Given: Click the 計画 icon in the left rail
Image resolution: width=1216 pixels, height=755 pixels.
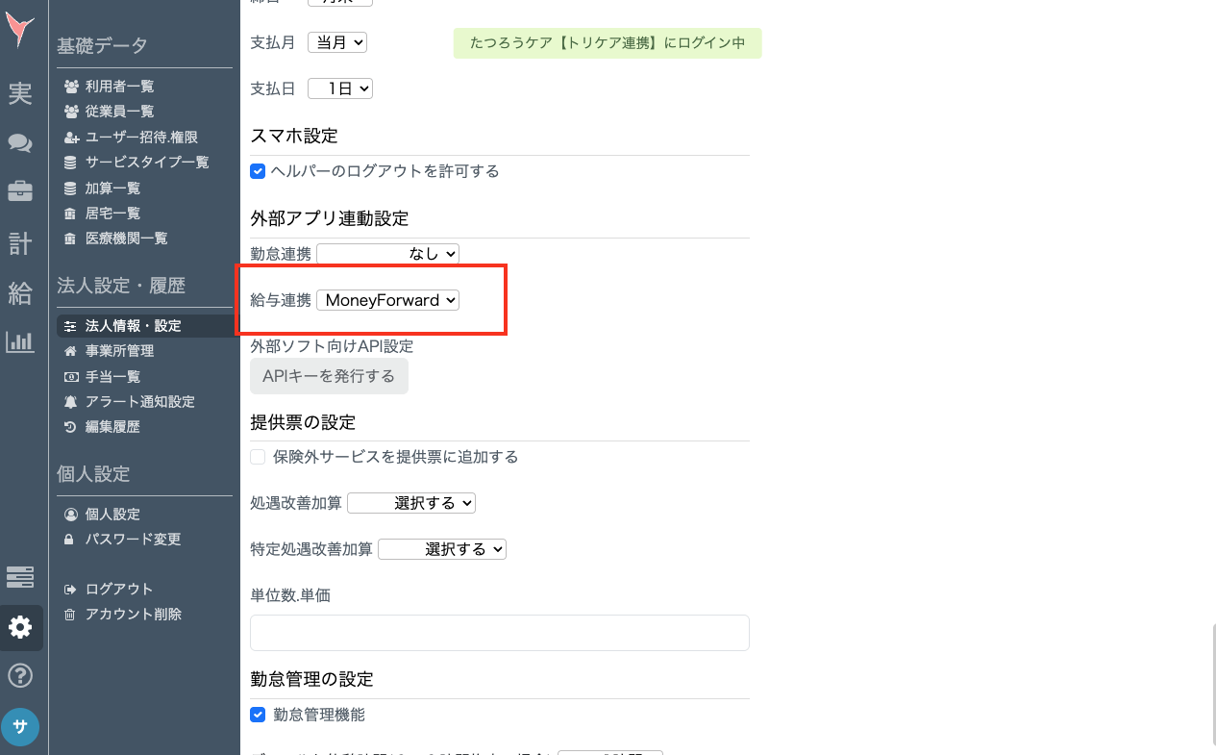Looking at the screenshot, I should pyautogui.click(x=20, y=243).
